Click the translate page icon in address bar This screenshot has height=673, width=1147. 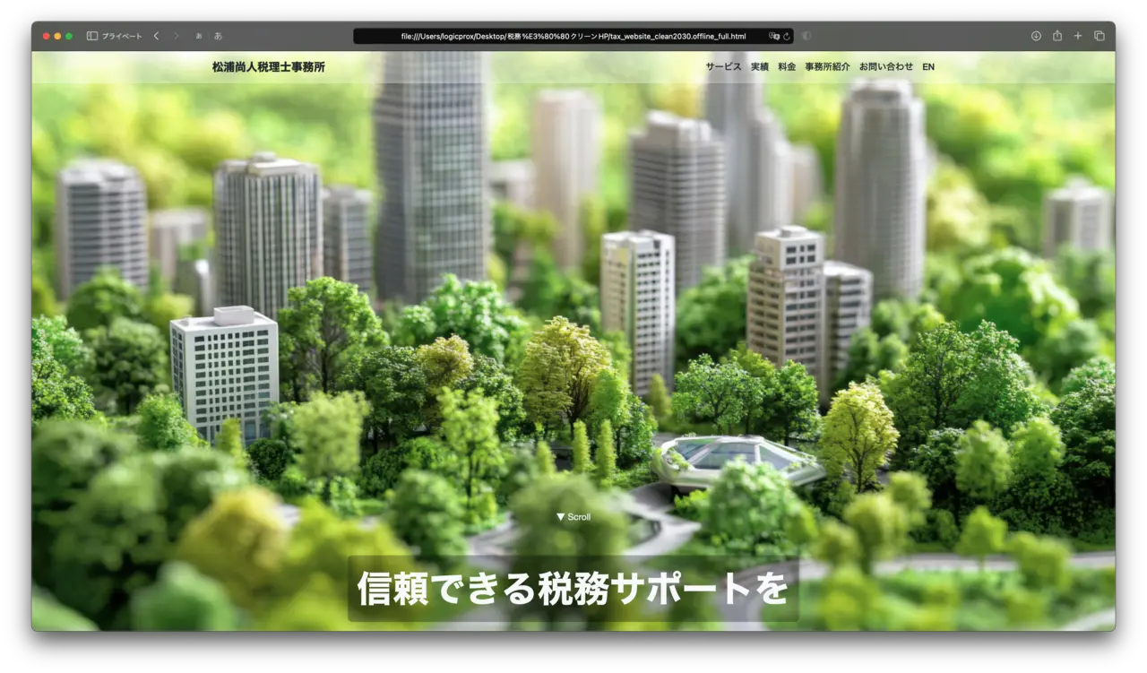coord(774,36)
